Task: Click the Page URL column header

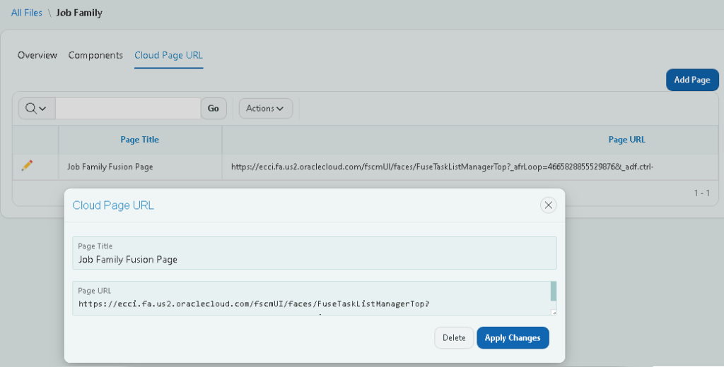Action: tap(626, 140)
